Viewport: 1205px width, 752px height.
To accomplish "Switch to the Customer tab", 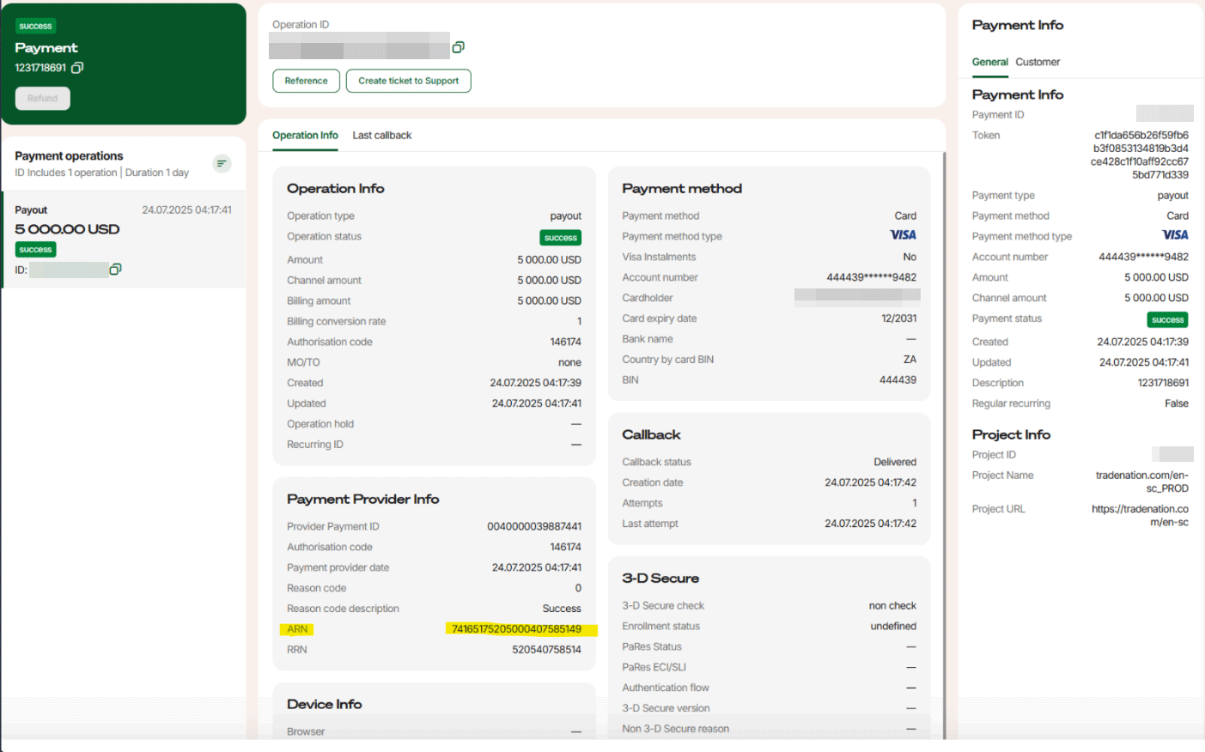I will click(x=1038, y=62).
